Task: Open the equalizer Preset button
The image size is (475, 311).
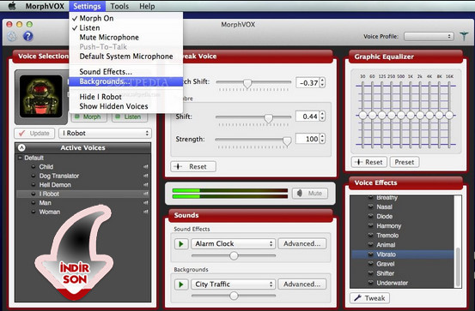Action: coord(404,162)
